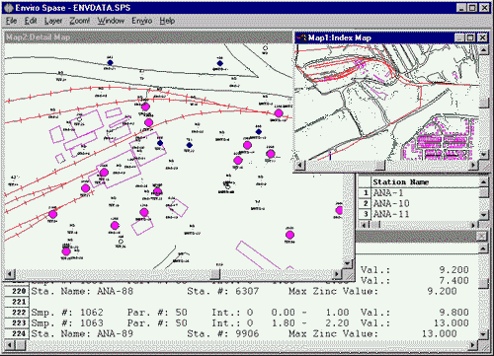Click the Max Zinc Value 13.000
Image resolution: width=494 pixels, height=356 pixels.
click(440, 333)
